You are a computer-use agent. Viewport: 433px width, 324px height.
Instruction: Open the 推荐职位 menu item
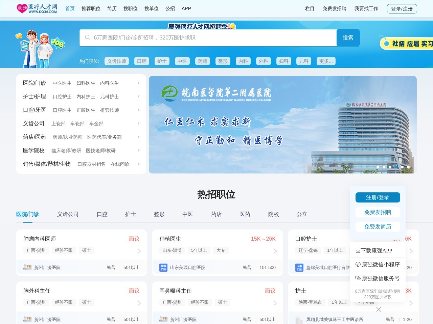click(x=91, y=9)
